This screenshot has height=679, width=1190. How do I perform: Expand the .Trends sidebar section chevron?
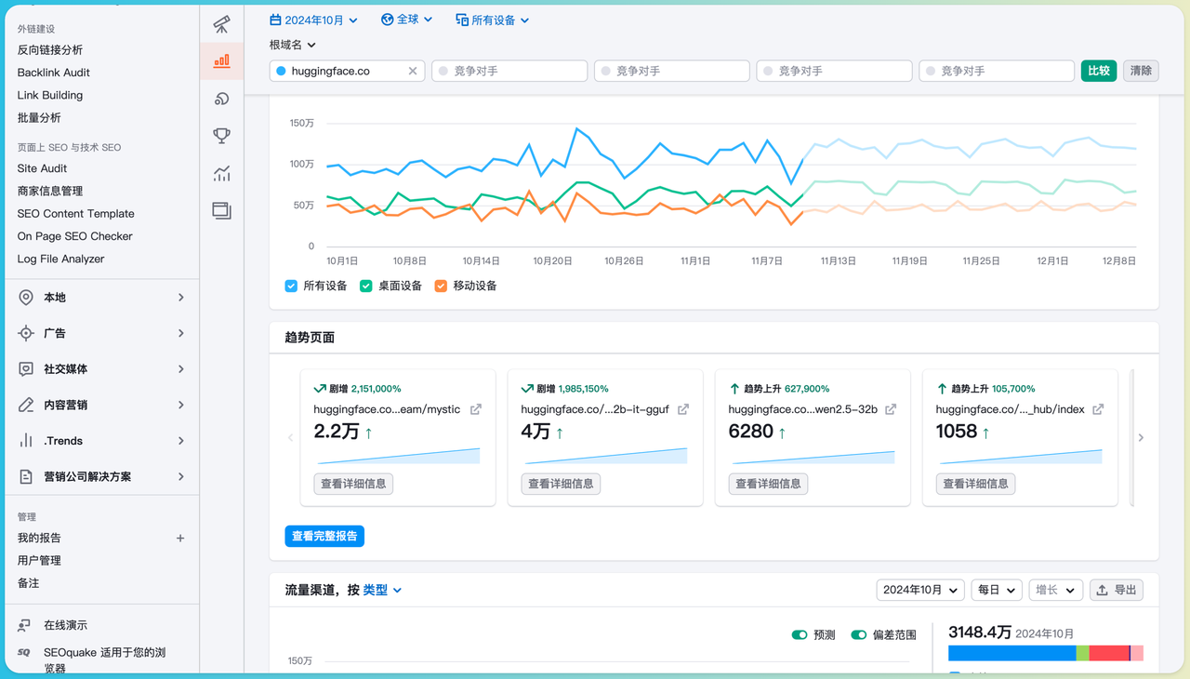[180, 441]
